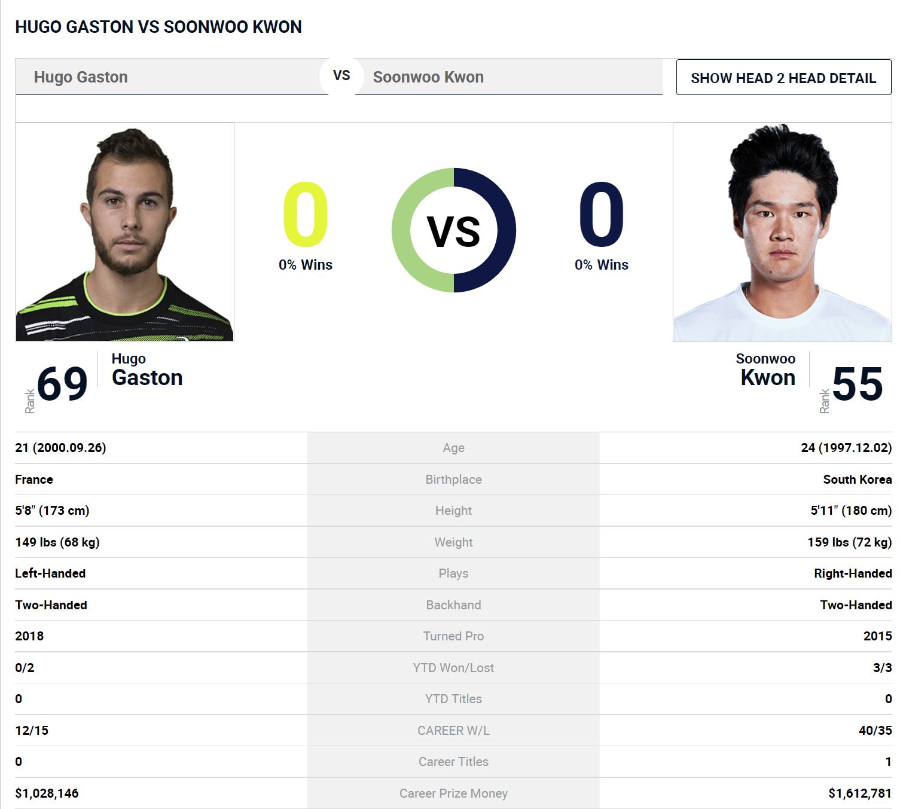
Task: Select the Career Prize Money row label
Action: (453, 793)
